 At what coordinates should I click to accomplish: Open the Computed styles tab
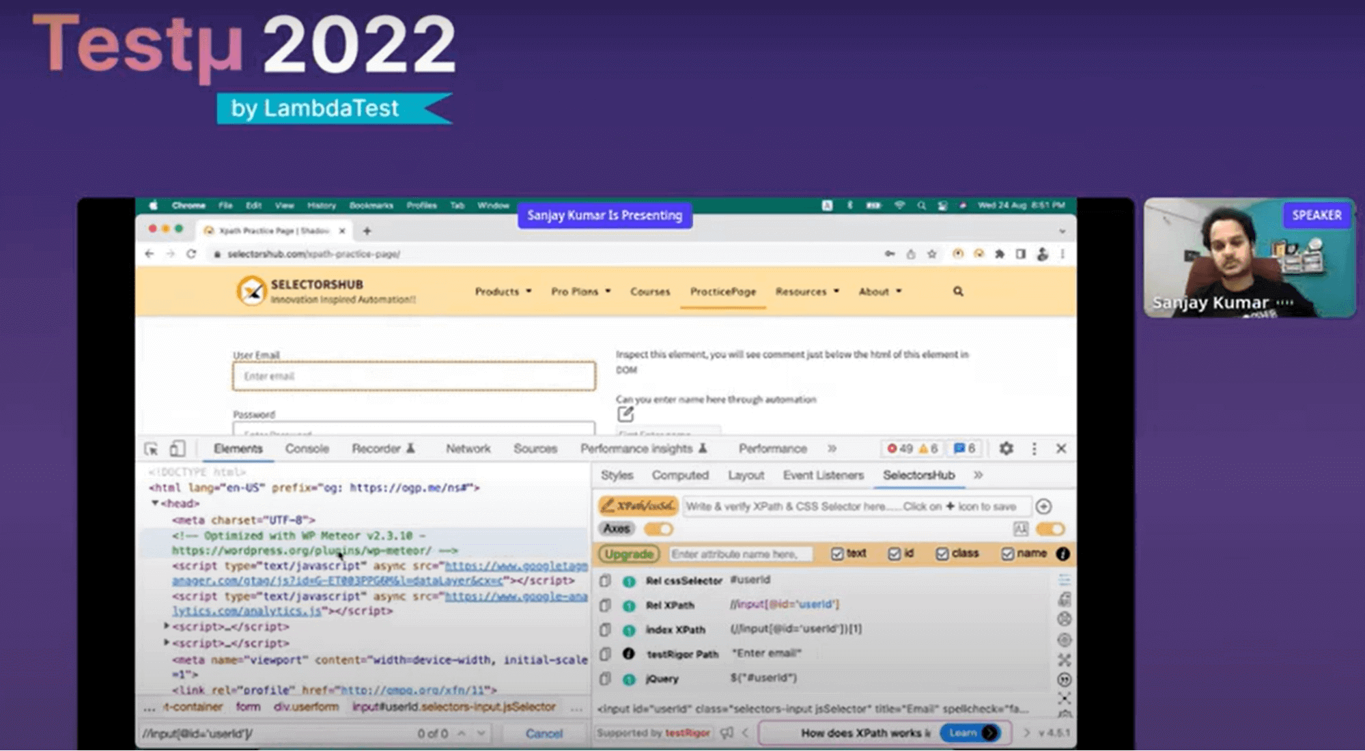[x=679, y=475]
